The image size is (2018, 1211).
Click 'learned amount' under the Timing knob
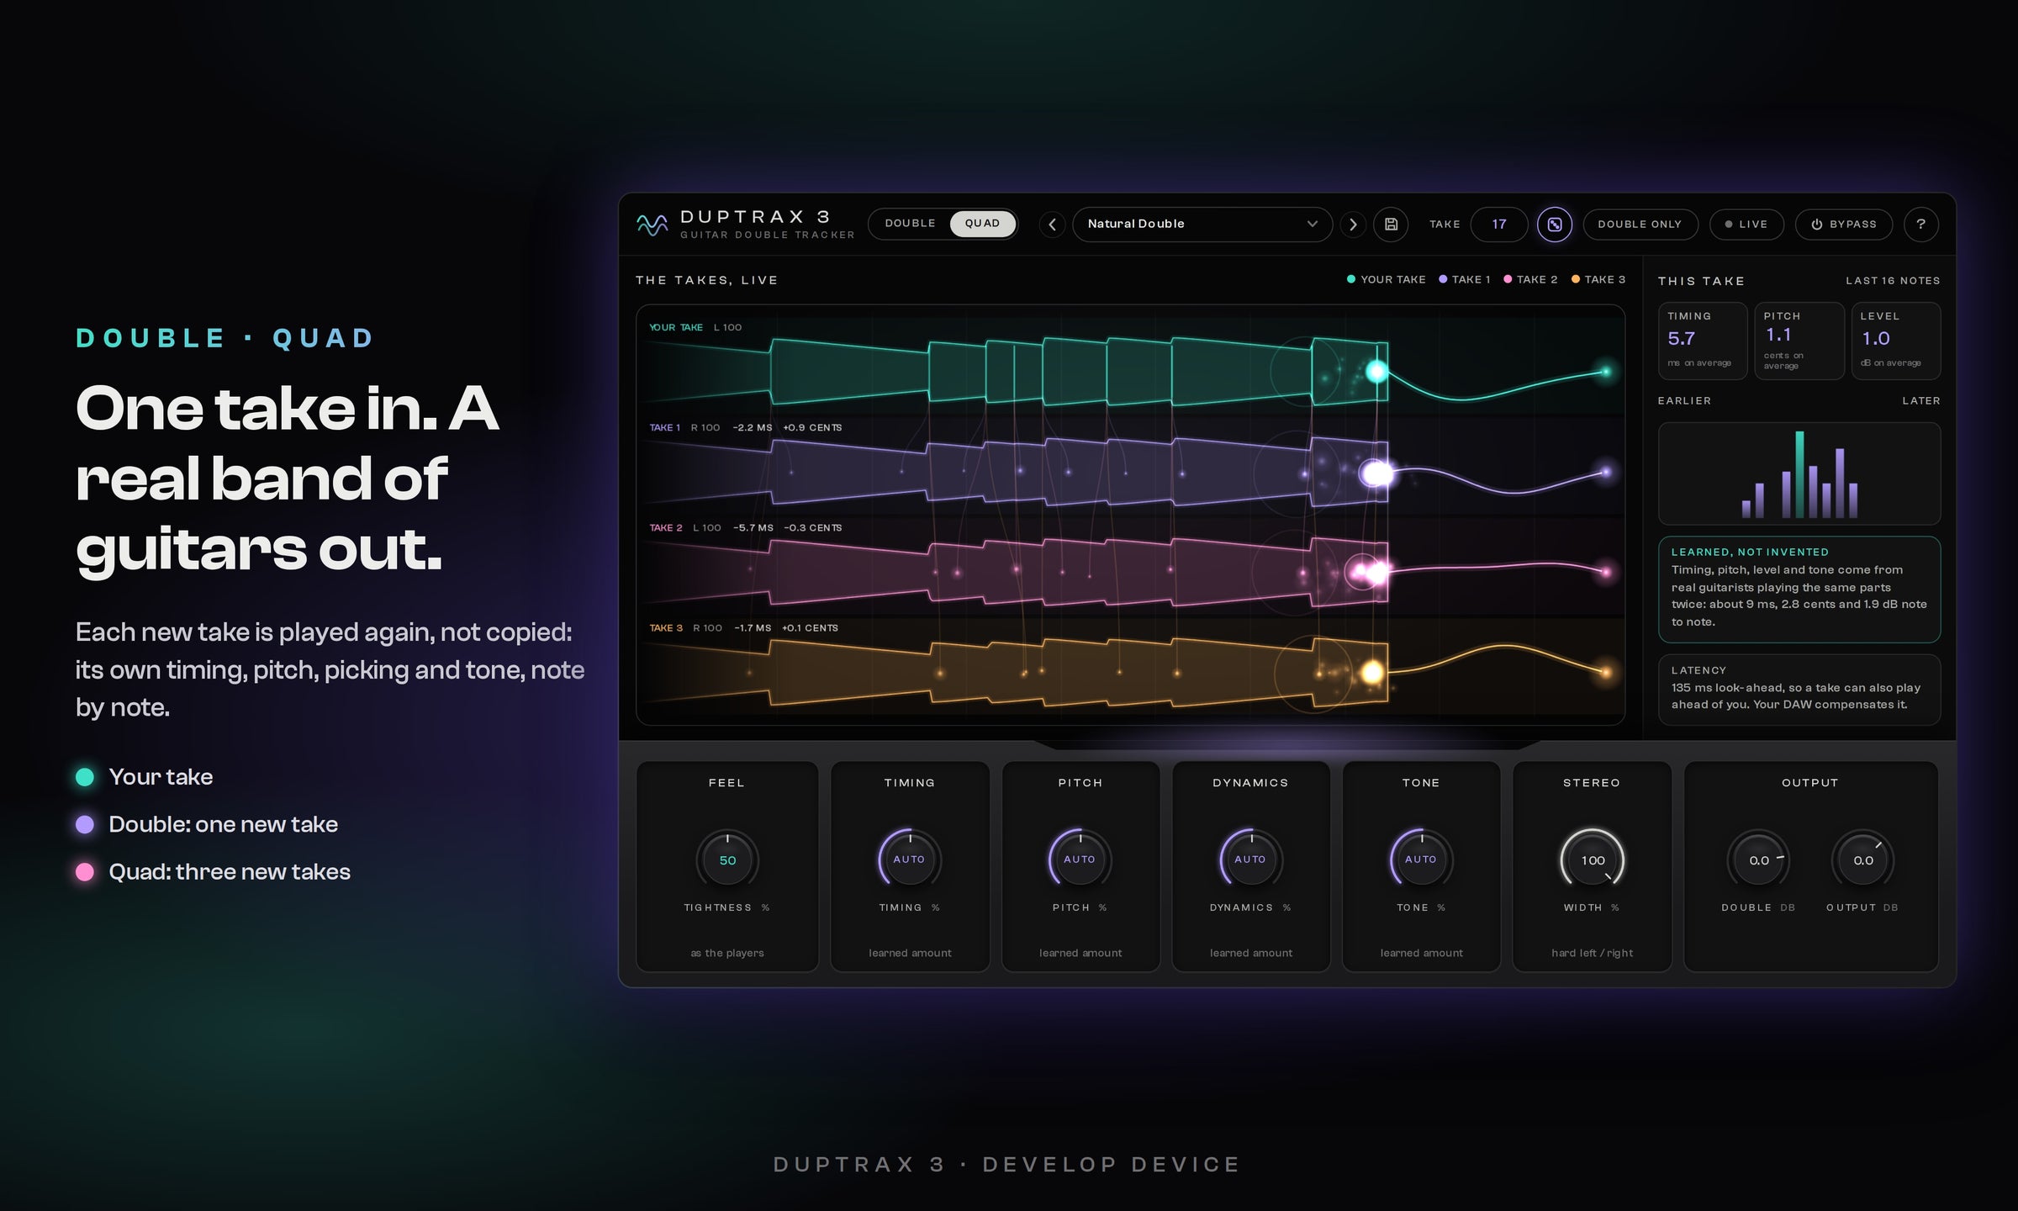coord(910,953)
